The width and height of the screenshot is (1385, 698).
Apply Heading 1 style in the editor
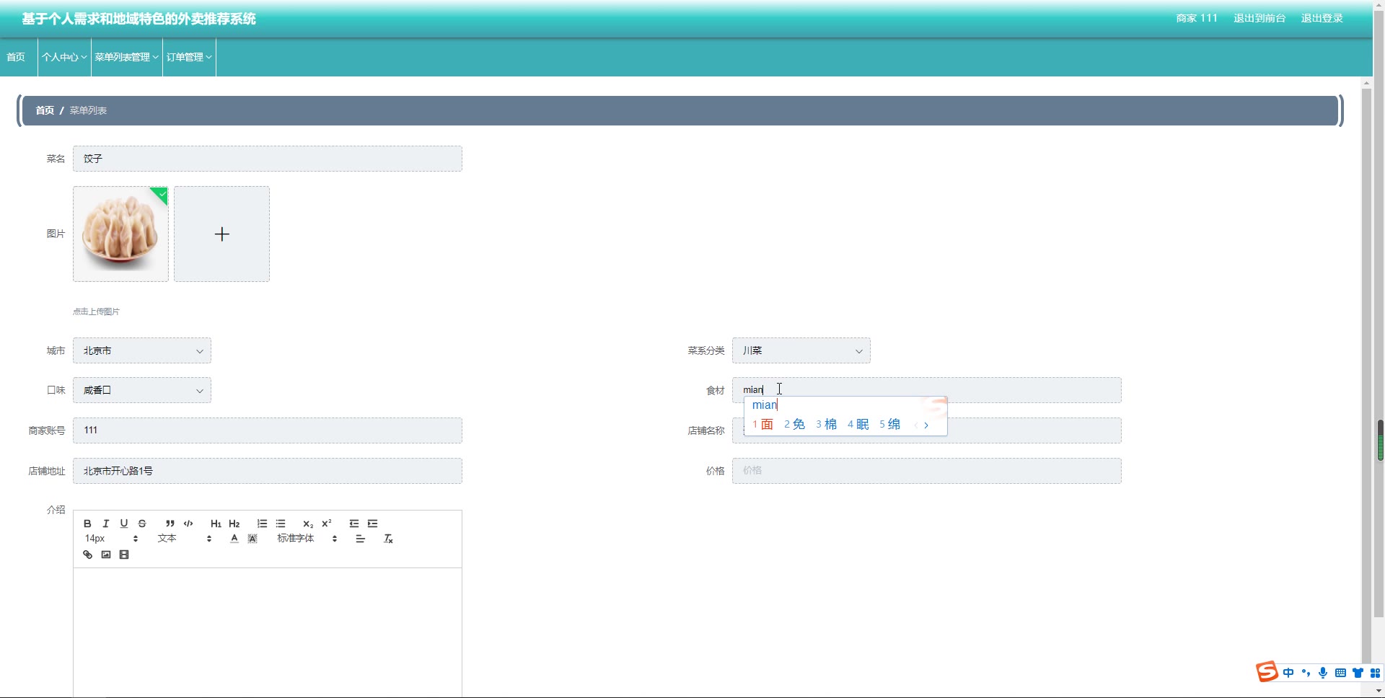[216, 523]
